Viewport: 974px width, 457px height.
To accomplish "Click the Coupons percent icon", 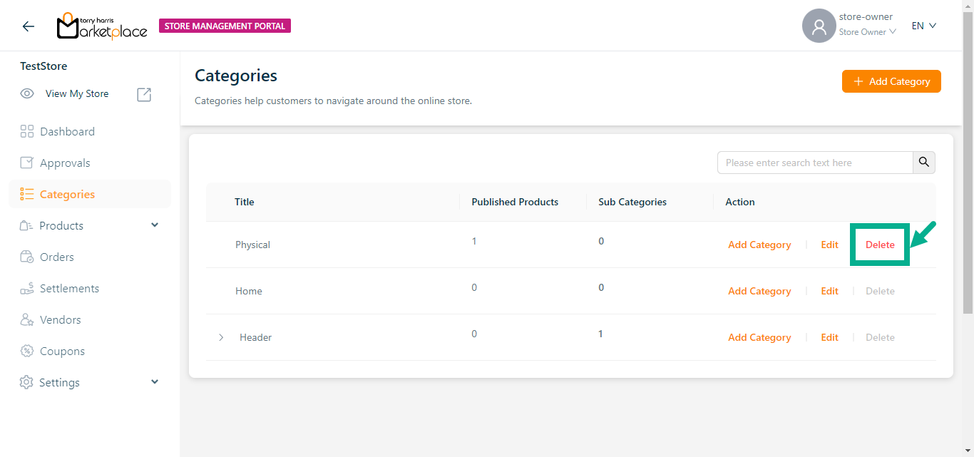I will tap(27, 351).
